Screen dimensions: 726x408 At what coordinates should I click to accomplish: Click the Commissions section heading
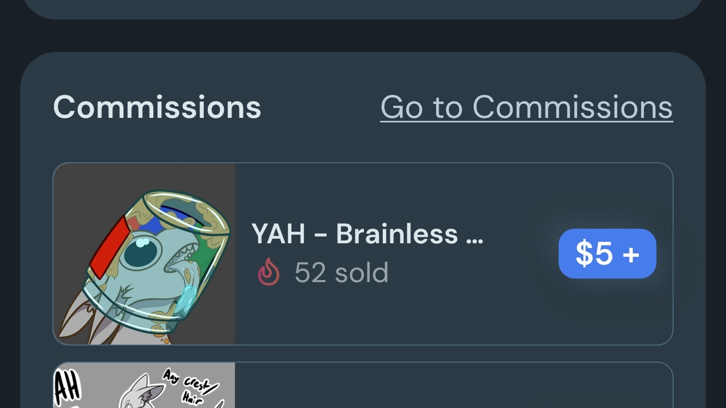coord(157,107)
